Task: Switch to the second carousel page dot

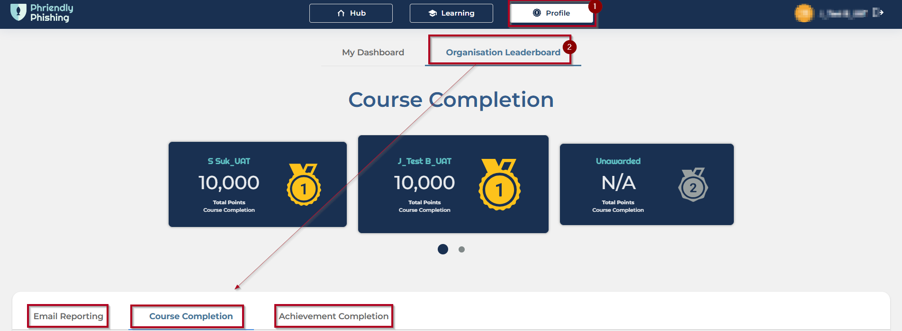Action: (x=461, y=249)
